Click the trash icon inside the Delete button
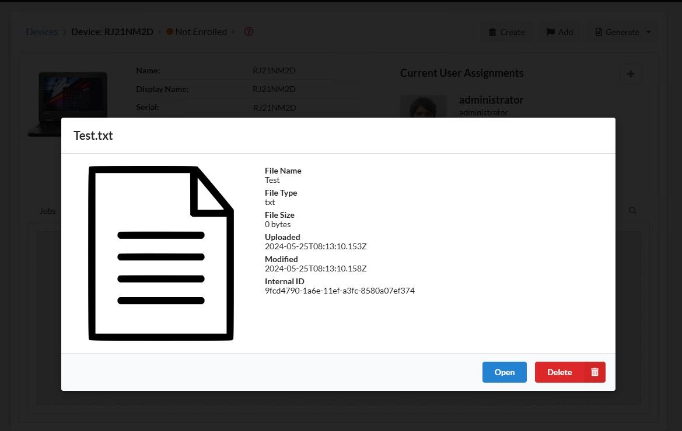 point(594,372)
